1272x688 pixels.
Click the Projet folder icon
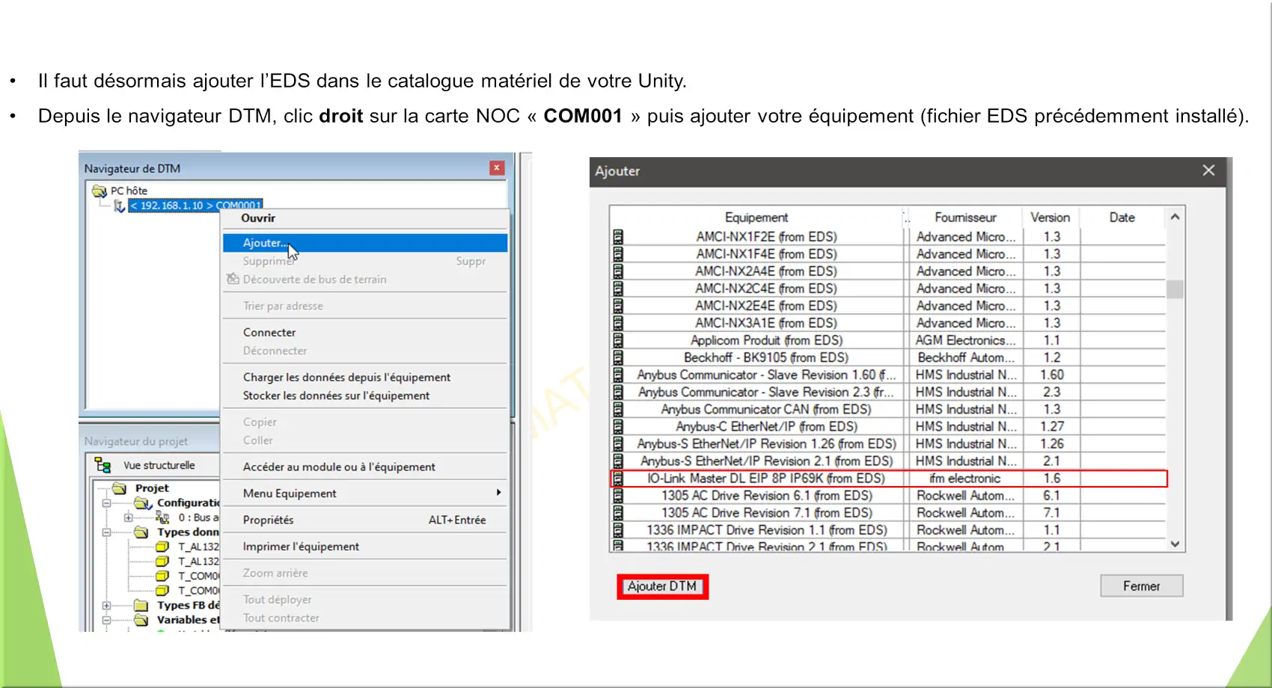[120, 488]
